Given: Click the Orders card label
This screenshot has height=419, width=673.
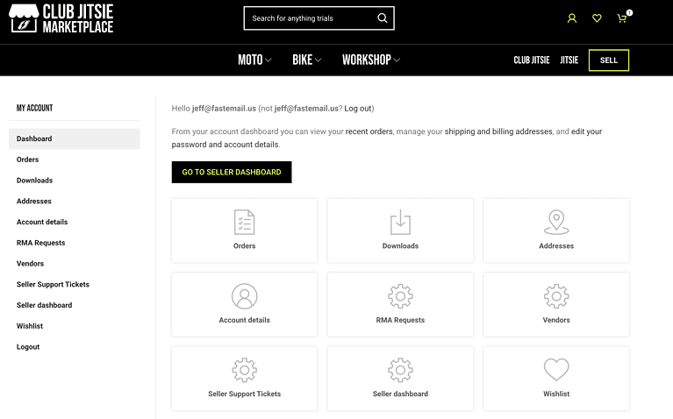Looking at the screenshot, I should pos(244,245).
